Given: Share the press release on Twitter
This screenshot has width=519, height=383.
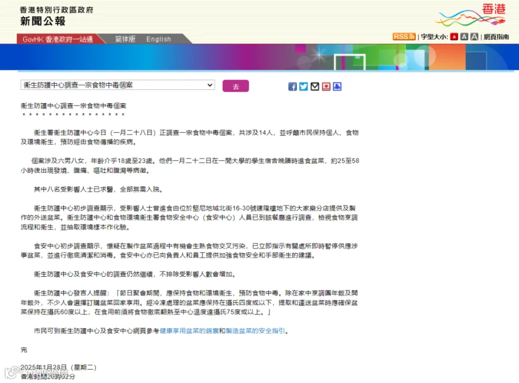Looking at the screenshot, I should click(303, 87).
